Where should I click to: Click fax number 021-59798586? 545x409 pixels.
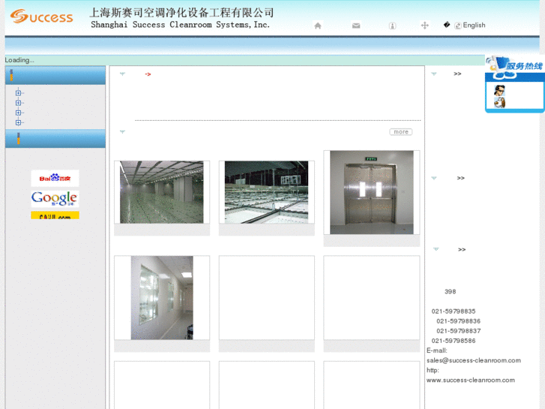(x=454, y=341)
